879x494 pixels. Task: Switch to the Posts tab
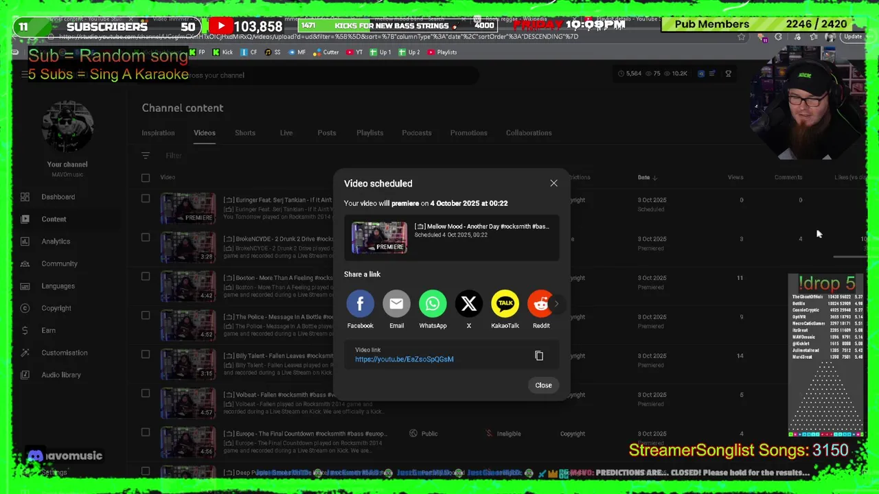(x=327, y=133)
